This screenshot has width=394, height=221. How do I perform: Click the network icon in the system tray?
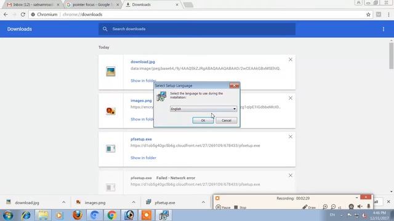pyautogui.click(x=356, y=215)
